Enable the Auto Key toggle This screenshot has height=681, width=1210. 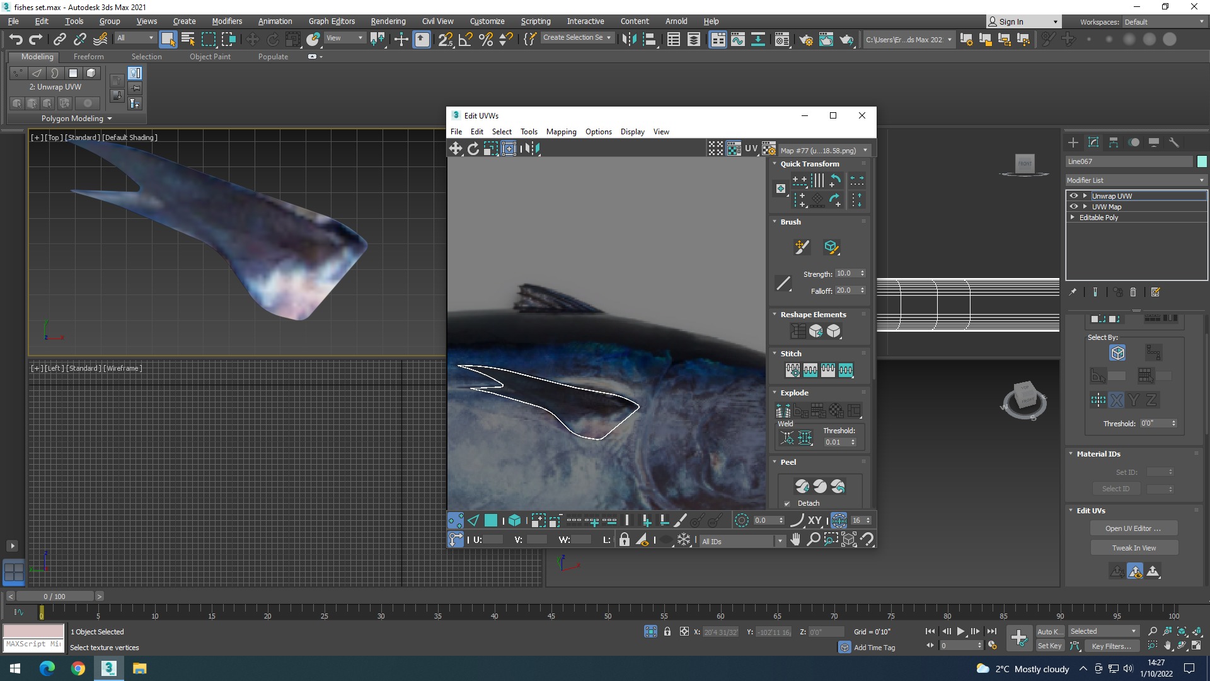(1050, 631)
